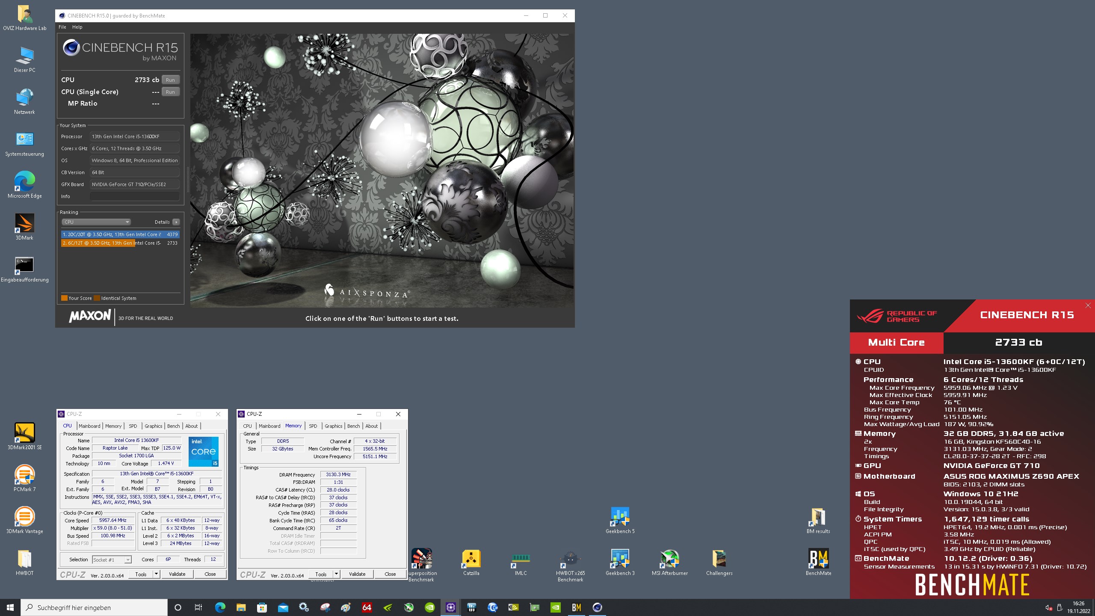The height and width of the screenshot is (616, 1095).
Task: Open the OVIZ Hardware Lab desktop folder
Action: click(24, 18)
